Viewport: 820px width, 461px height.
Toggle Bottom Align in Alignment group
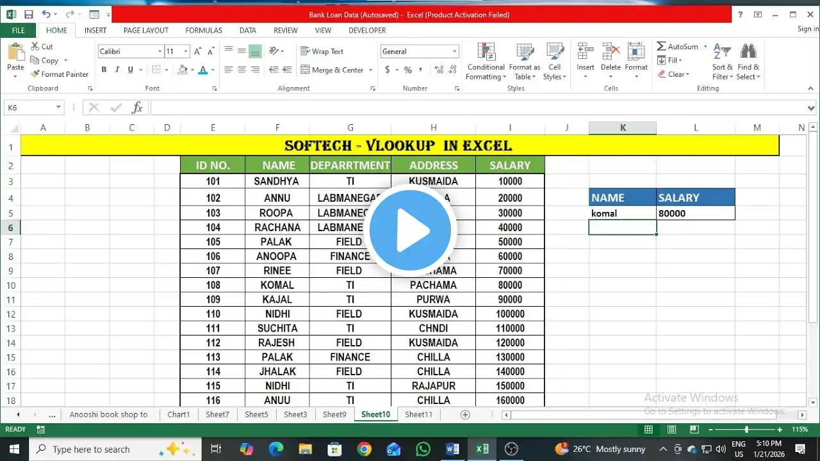[x=255, y=51]
